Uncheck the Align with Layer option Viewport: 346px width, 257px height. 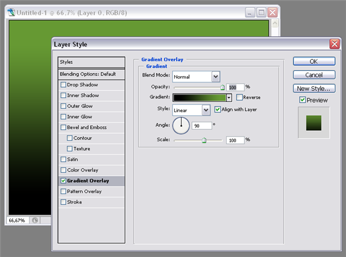[217, 109]
